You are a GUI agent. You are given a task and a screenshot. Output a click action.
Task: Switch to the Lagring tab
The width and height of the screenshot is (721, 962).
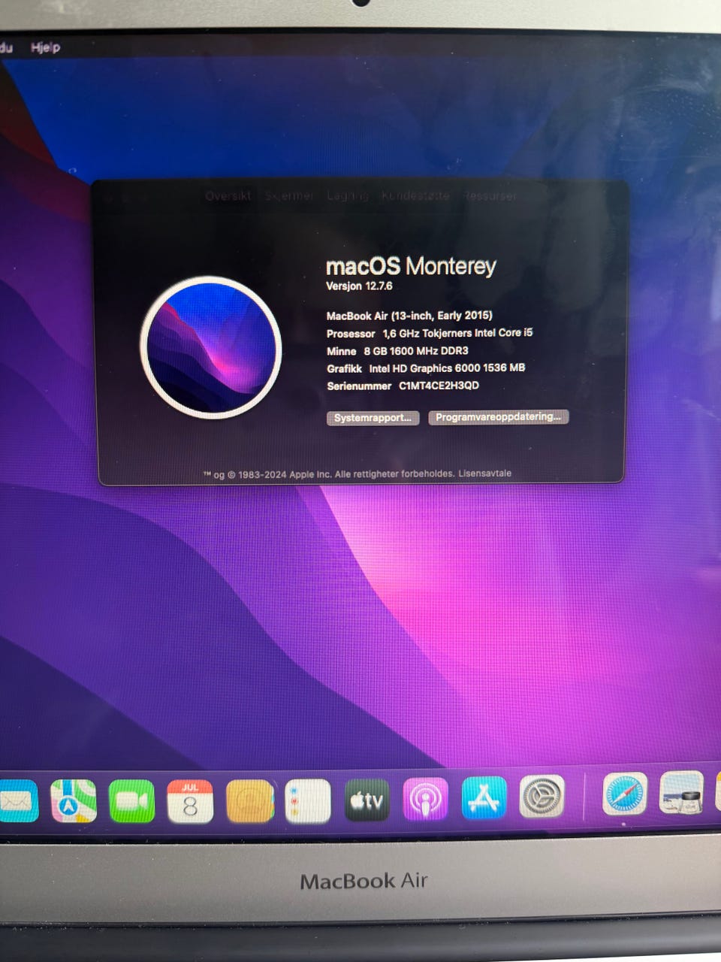coord(347,195)
